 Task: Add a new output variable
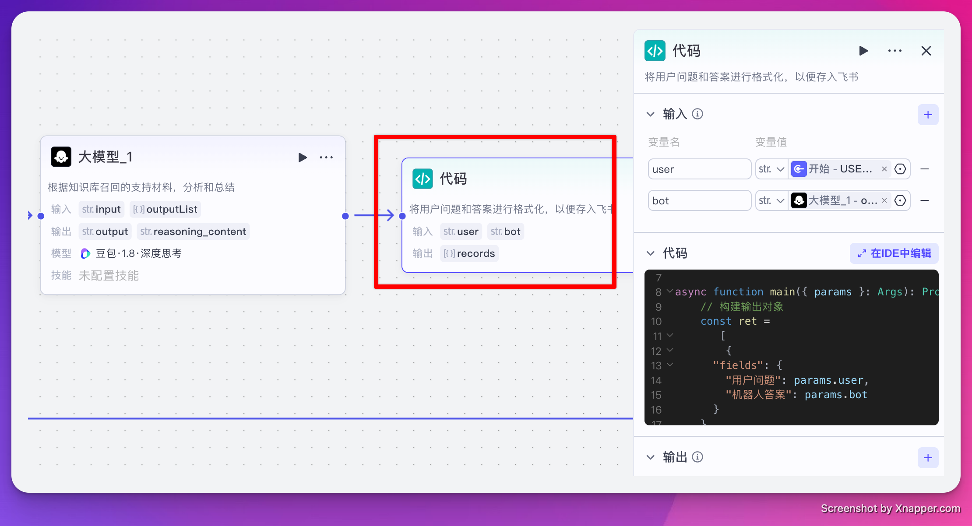pos(928,458)
